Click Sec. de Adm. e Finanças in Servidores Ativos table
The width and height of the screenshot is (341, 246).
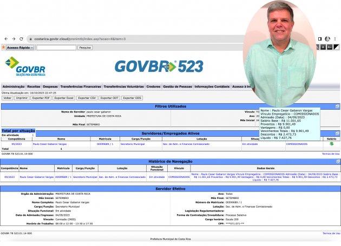click(186, 144)
